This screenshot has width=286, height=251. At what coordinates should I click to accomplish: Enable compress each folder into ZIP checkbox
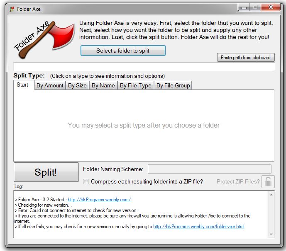(86, 181)
